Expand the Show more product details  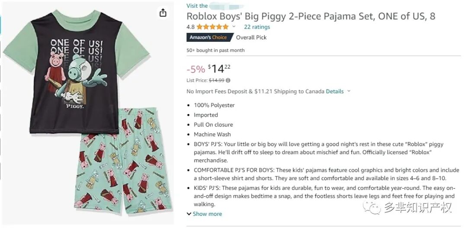[x=204, y=214]
